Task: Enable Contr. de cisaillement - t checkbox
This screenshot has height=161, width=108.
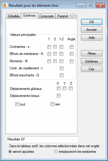Action: pos(62,68)
